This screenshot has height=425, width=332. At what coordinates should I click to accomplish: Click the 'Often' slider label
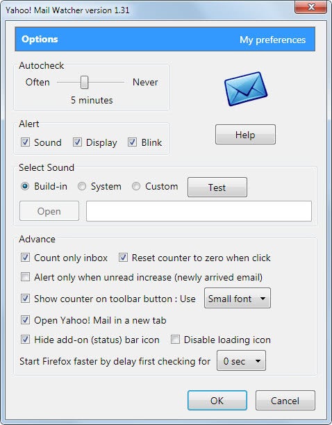point(38,82)
